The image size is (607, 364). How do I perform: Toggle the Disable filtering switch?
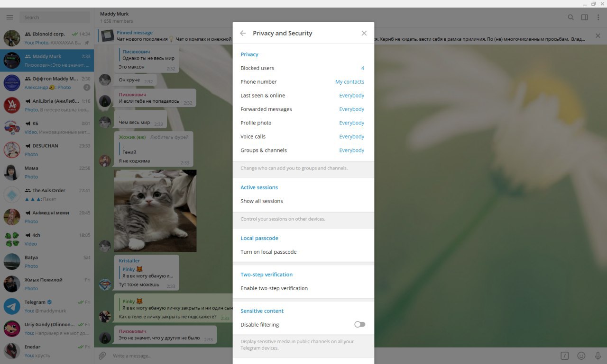click(x=360, y=325)
